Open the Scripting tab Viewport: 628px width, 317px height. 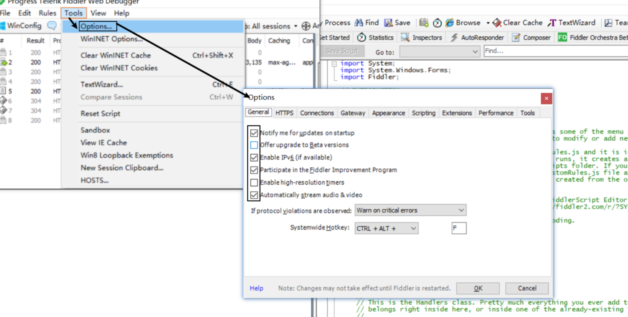coord(424,113)
